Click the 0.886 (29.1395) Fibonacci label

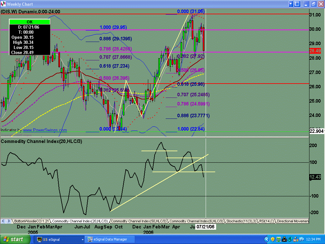pos(116,38)
